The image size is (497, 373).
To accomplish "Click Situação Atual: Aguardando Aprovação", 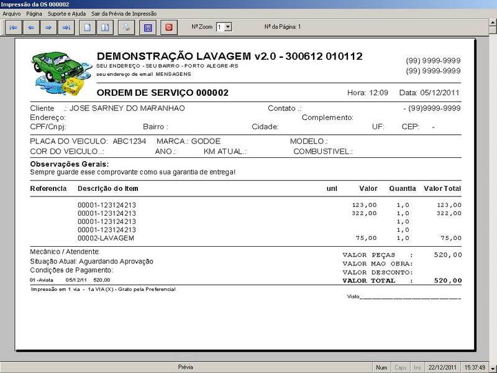I will click(91, 261).
